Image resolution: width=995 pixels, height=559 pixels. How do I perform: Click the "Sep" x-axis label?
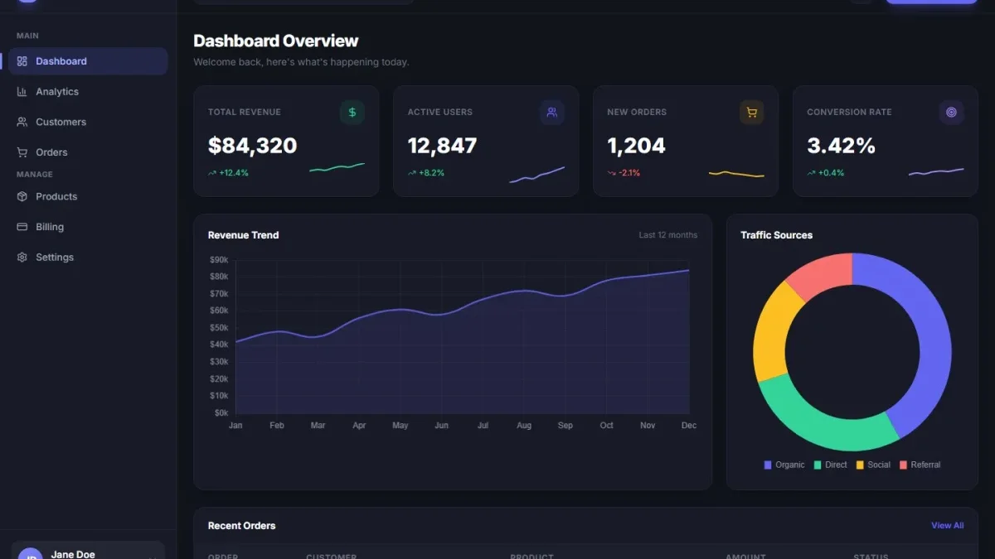click(x=565, y=426)
